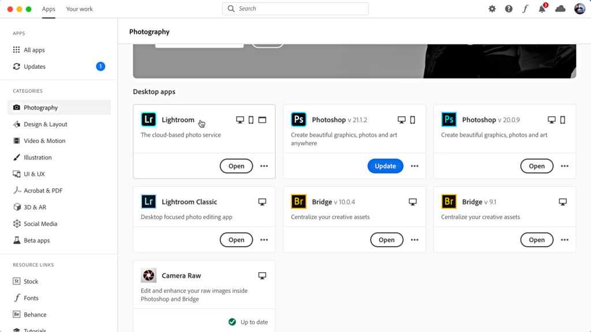
Task: Click the cloud sync status icon
Action: (560, 9)
